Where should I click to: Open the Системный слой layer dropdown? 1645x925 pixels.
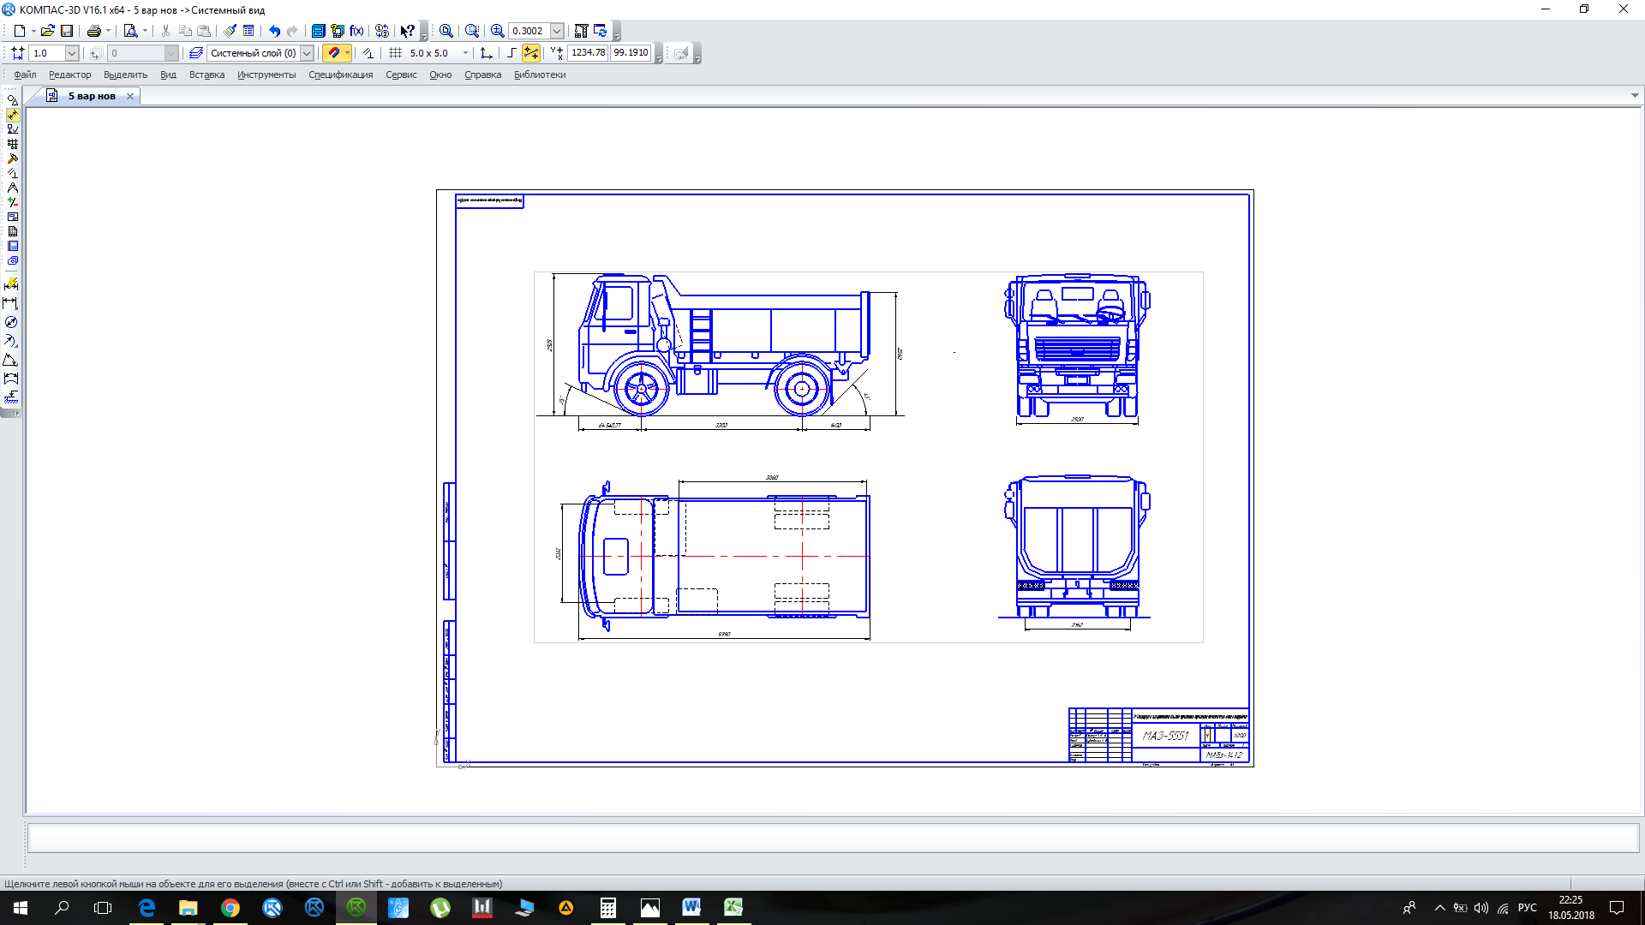[x=307, y=53]
